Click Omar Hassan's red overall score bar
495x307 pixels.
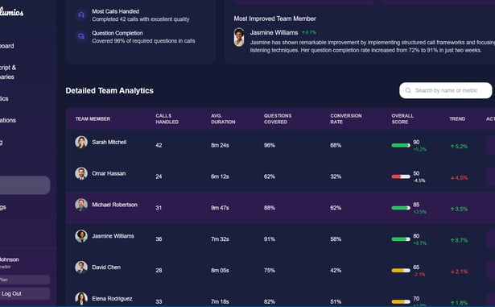[x=401, y=176]
